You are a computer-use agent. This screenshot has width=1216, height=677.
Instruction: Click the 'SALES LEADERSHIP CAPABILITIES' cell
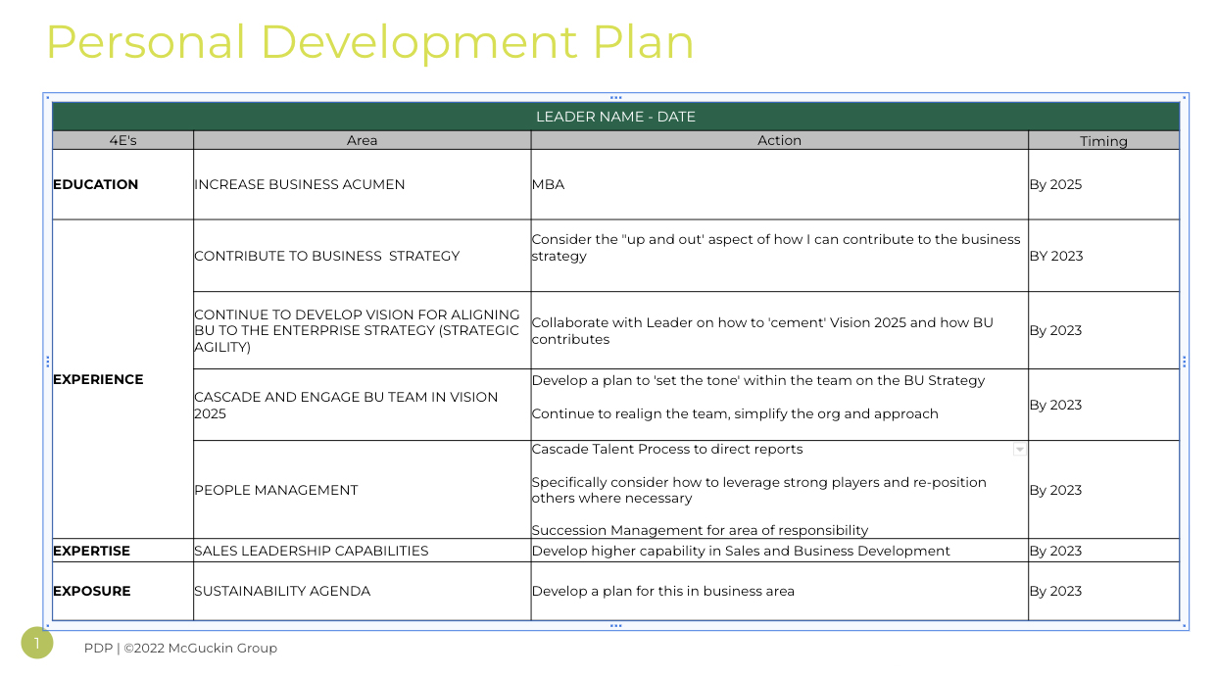[x=363, y=551]
